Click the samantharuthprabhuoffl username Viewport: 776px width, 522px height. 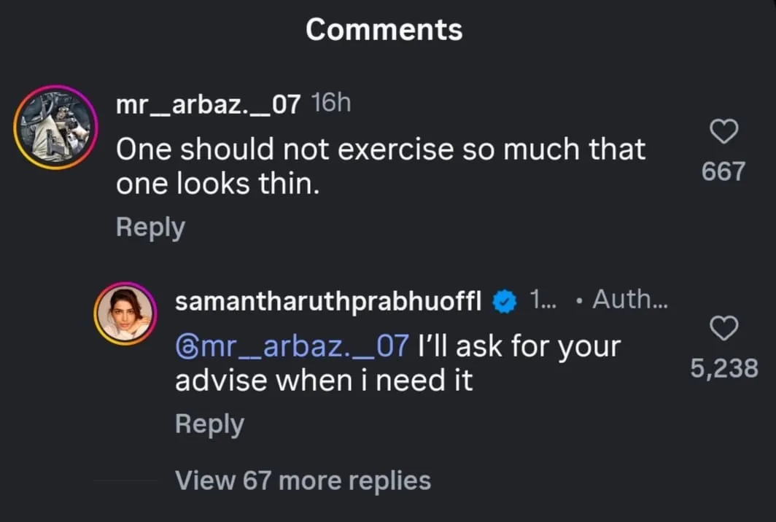(x=328, y=301)
